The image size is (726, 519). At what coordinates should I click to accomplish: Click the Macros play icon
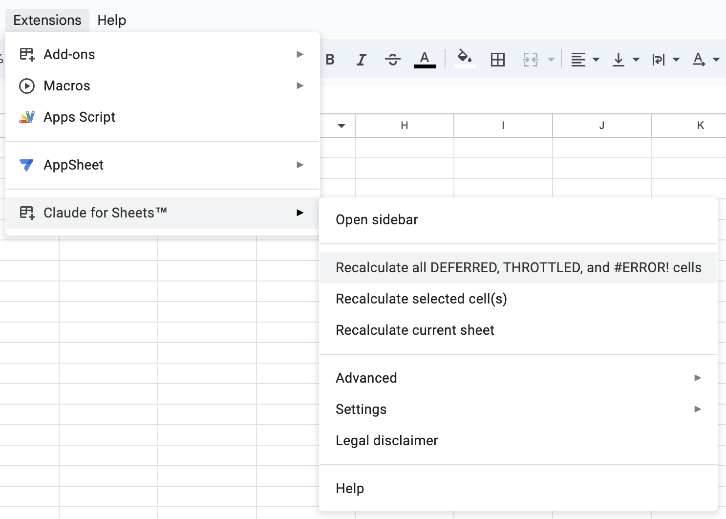[27, 86]
